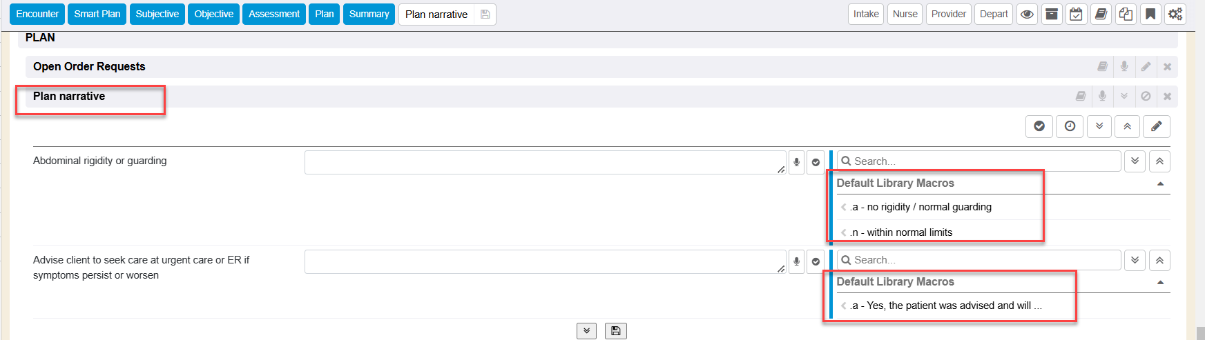This screenshot has height=340, width=1205.
Task: Open the Assessment tab
Action: click(274, 14)
